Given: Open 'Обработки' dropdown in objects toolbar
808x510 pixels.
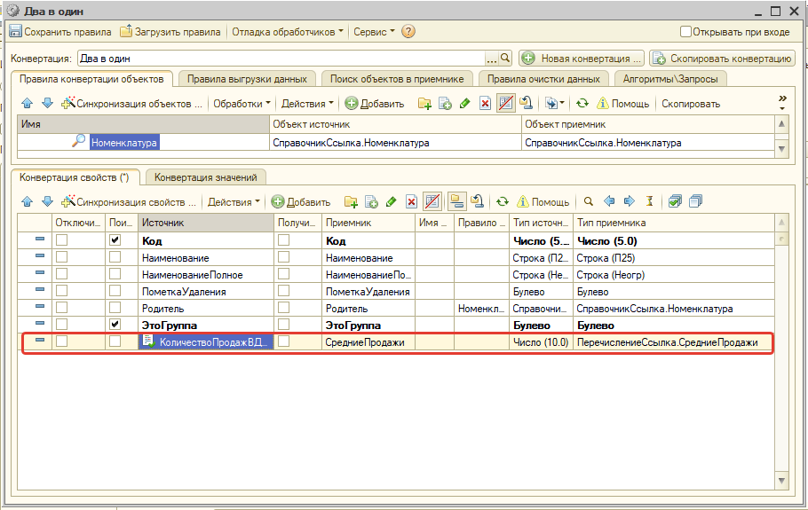Looking at the screenshot, I should point(242,104).
